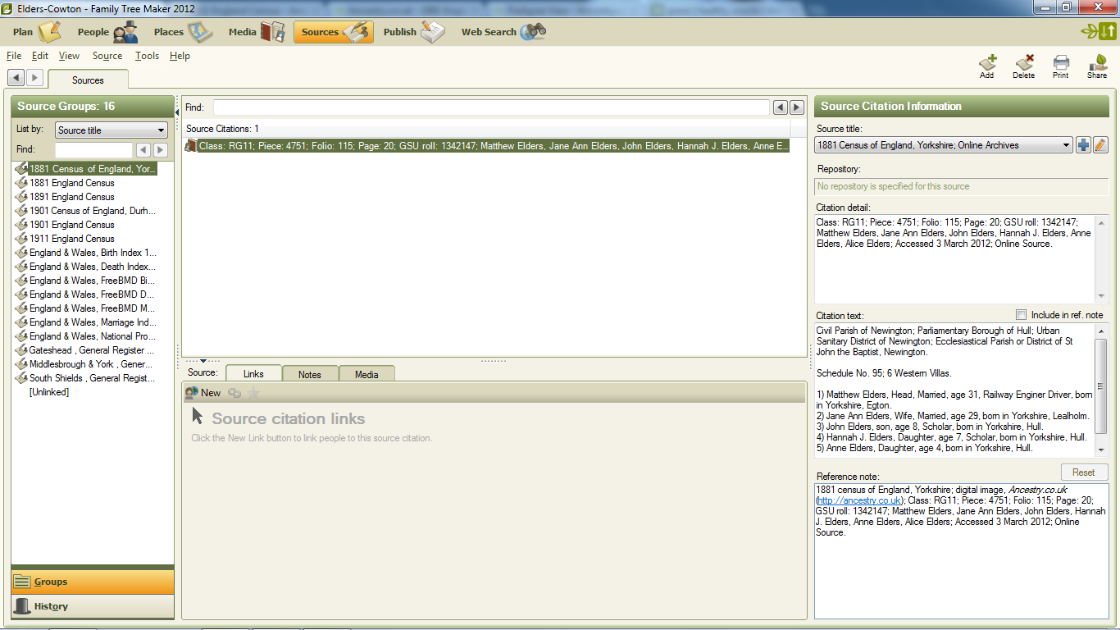The width and height of the screenshot is (1120, 630).
Task: Click the Groups panel button
Action: (93, 582)
